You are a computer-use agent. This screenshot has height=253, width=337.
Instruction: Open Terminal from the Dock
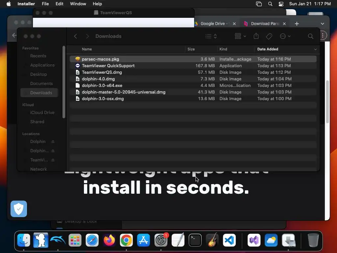click(x=195, y=240)
